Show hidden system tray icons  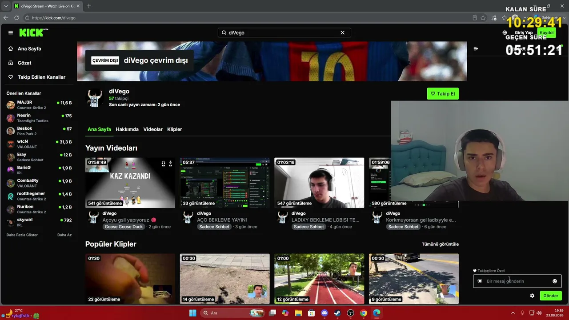[x=513, y=313]
